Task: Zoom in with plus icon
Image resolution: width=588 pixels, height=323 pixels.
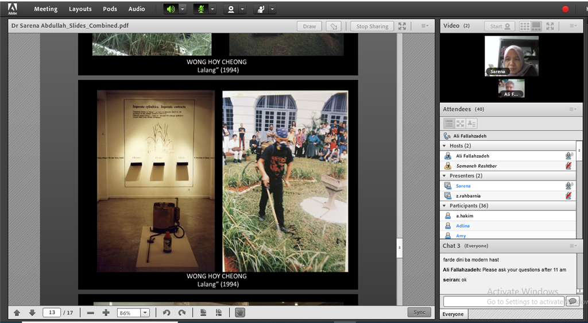Action: click(106, 313)
